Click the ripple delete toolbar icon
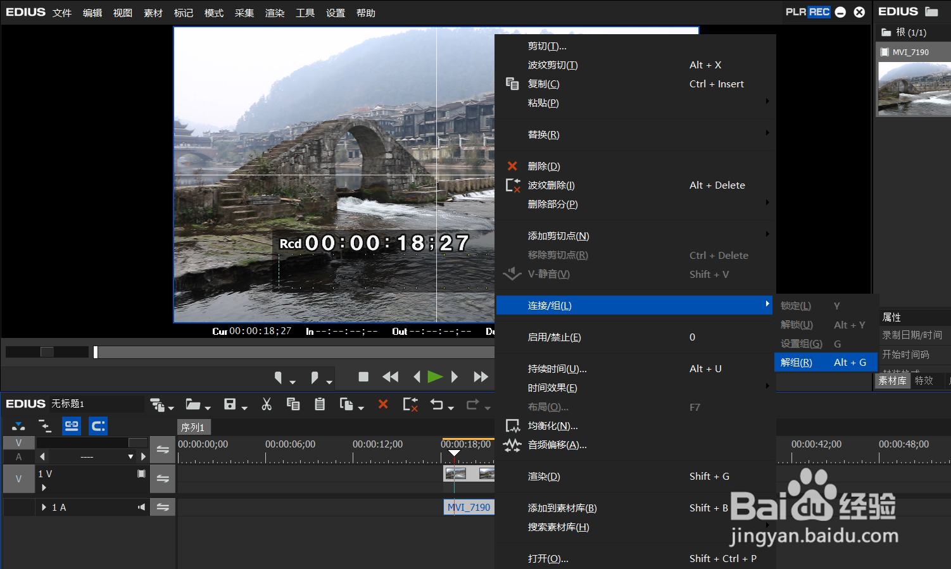The height and width of the screenshot is (569, 951). click(x=410, y=404)
